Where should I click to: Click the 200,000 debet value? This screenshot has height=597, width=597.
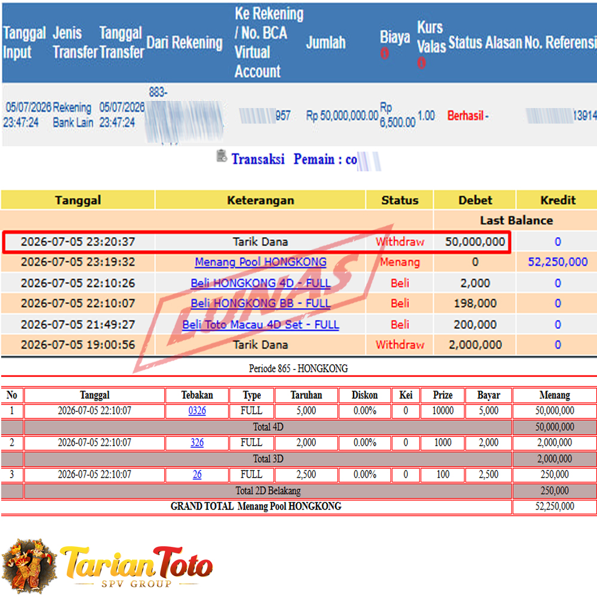click(475, 324)
